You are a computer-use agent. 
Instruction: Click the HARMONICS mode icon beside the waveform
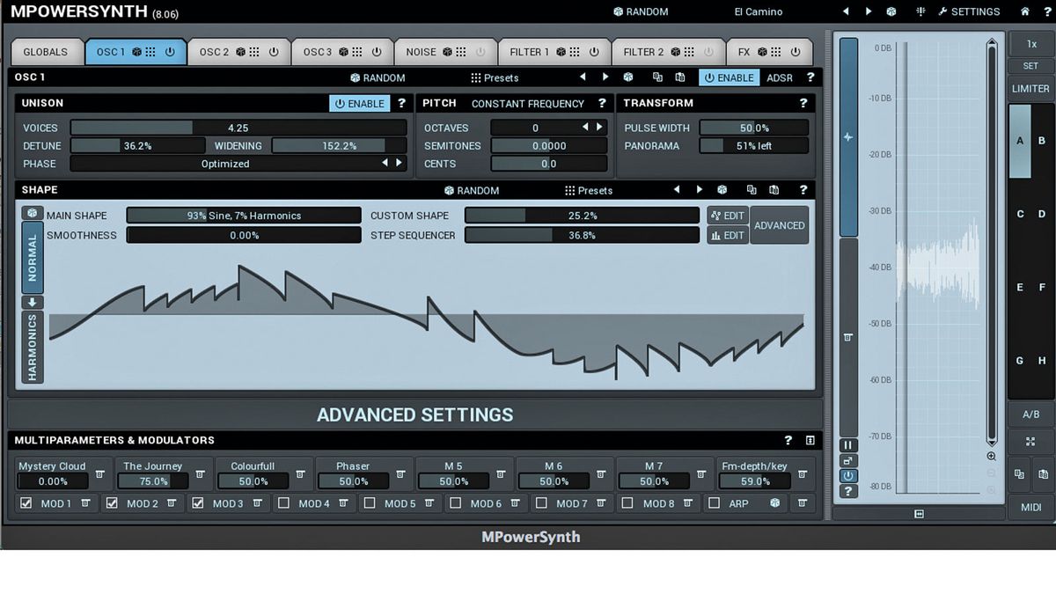click(32, 347)
